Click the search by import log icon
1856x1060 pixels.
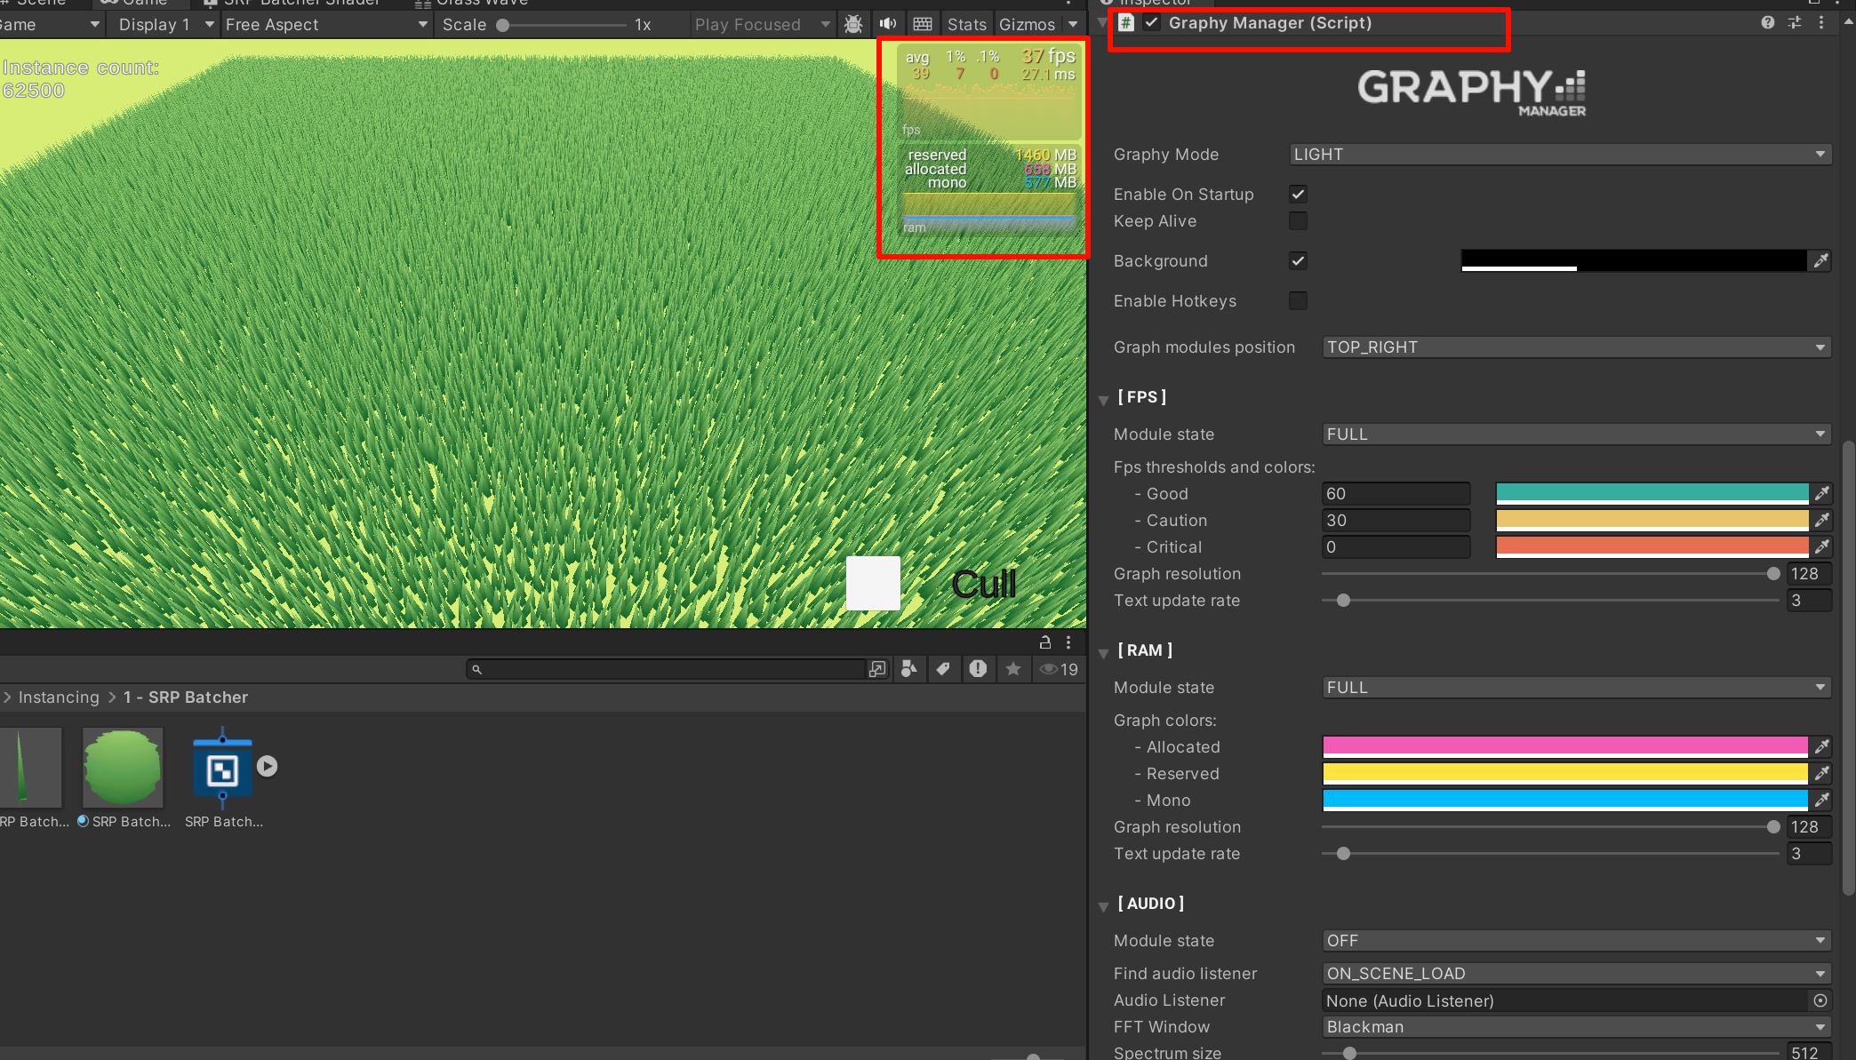(x=978, y=669)
